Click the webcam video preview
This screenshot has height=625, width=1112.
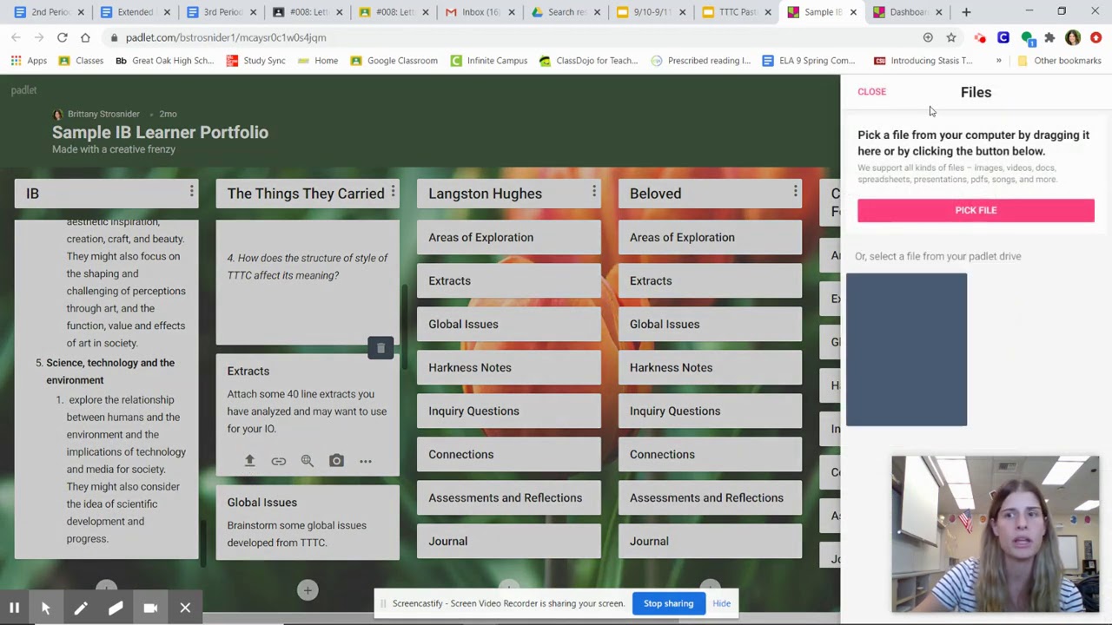pyautogui.click(x=995, y=534)
